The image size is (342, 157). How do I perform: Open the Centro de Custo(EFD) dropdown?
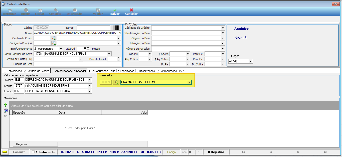[x=81, y=59]
